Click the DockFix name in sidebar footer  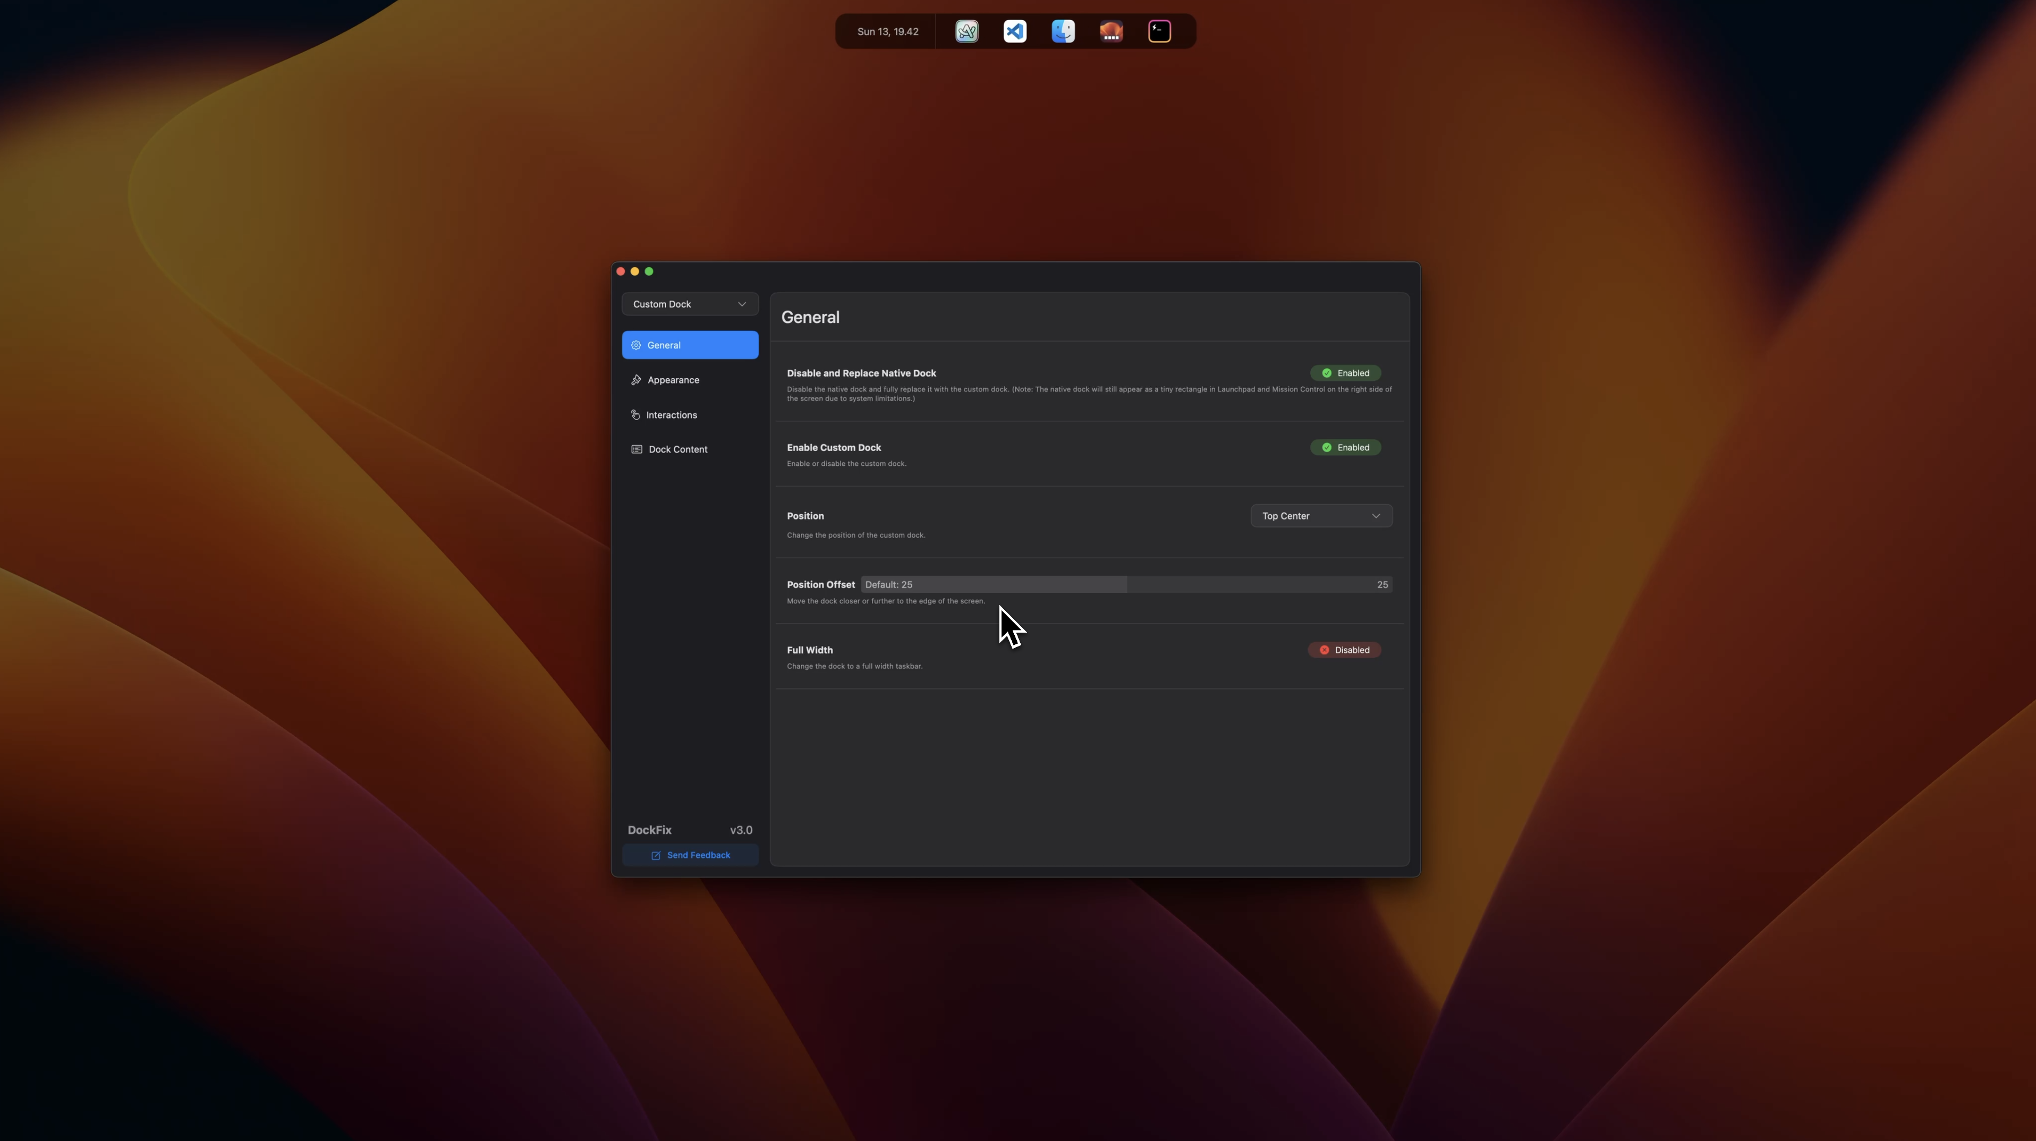pyautogui.click(x=650, y=830)
